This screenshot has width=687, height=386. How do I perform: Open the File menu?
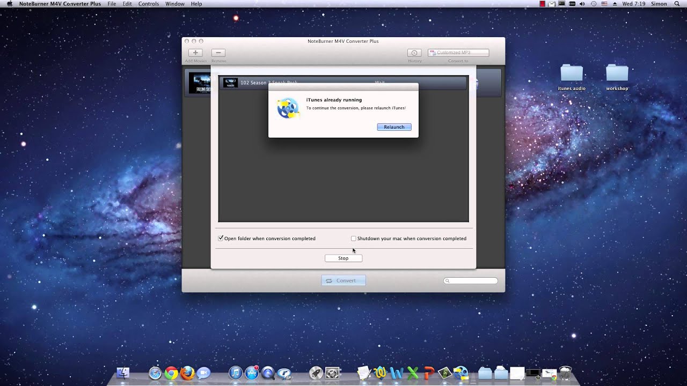(x=112, y=4)
